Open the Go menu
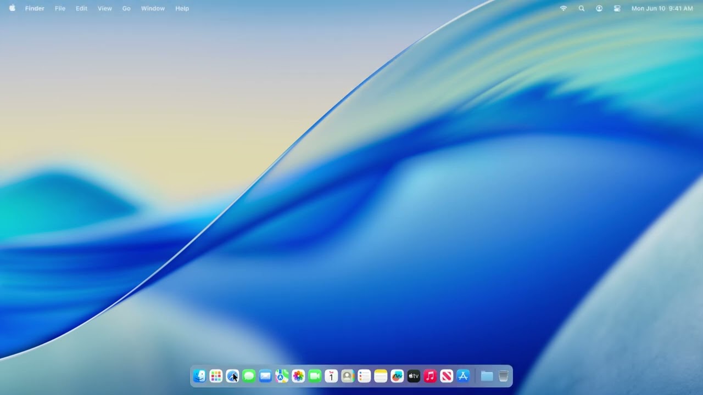Viewport: 703px width, 395px height. [126, 8]
